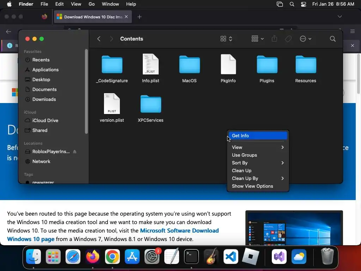Image resolution: width=361 pixels, height=271 pixels.
Task: Launch Safari from the Dock
Action: pyautogui.click(x=73, y=257)
